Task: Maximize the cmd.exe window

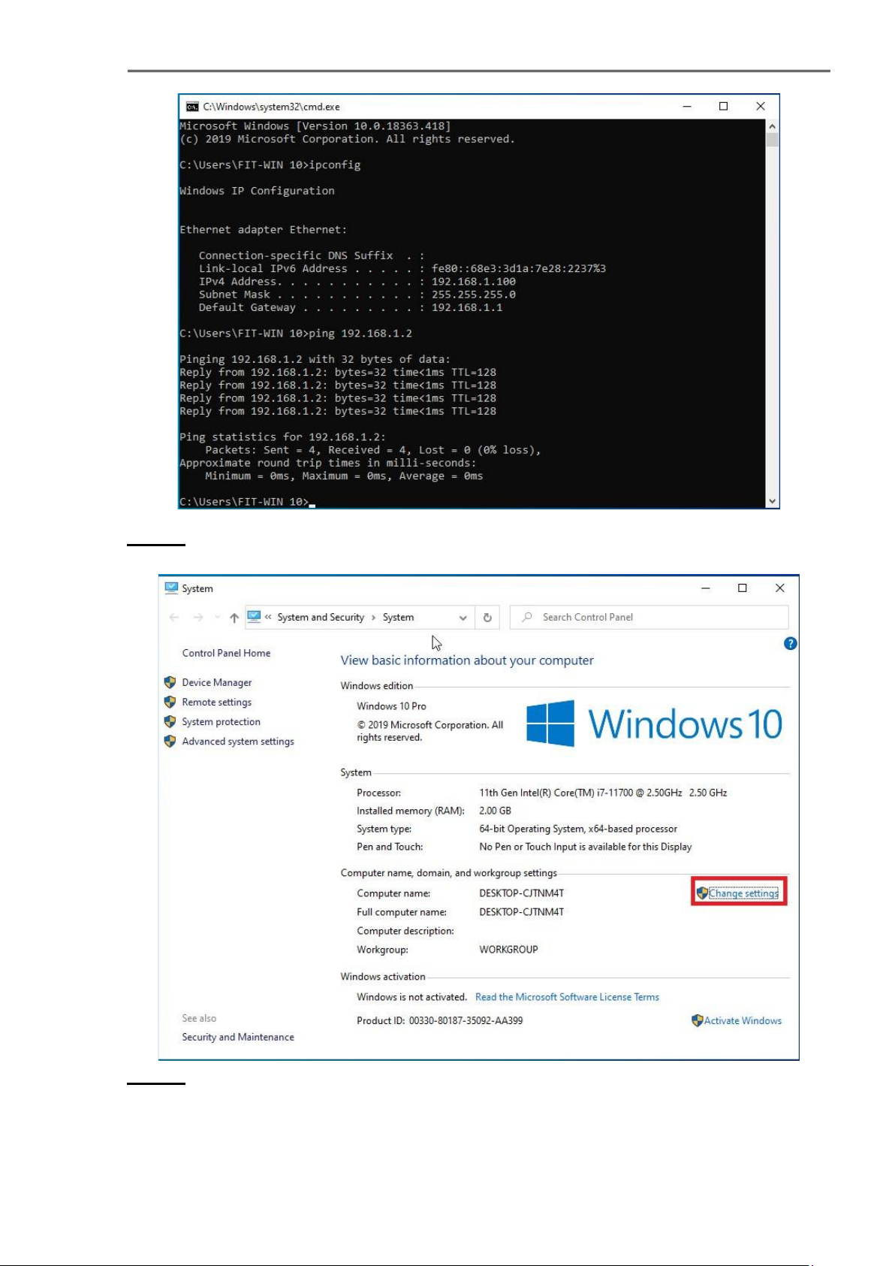Action: [x=723, y=107]
